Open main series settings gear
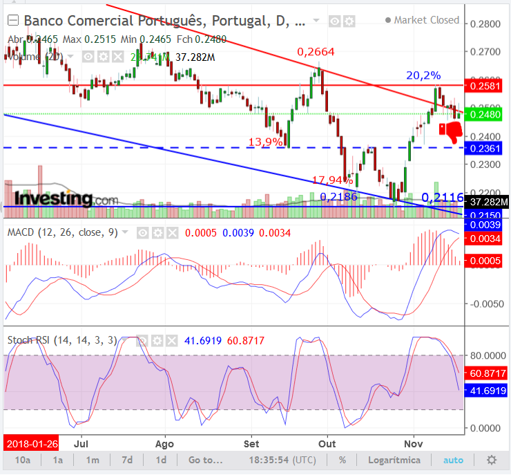 click(x=349, y=21)
